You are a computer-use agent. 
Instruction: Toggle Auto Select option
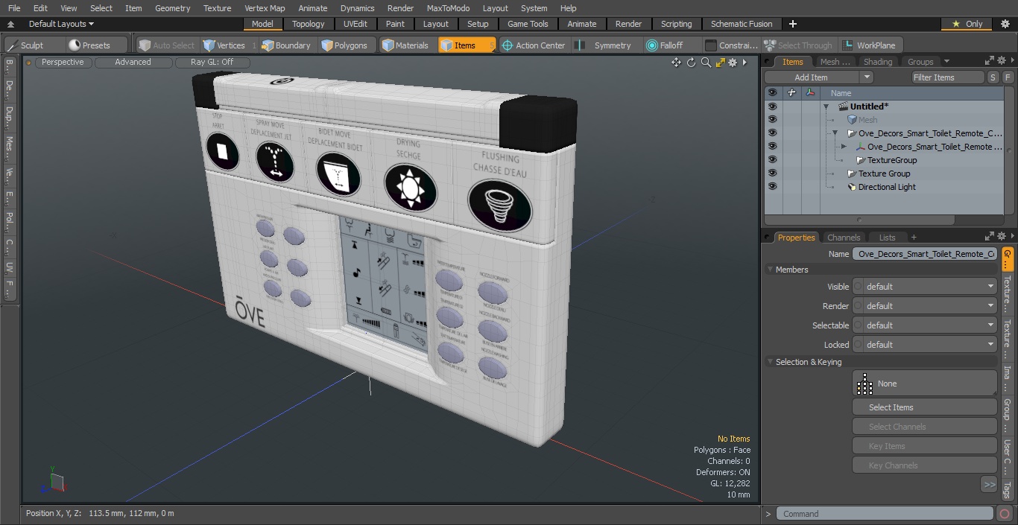click(x=167, y=45)
